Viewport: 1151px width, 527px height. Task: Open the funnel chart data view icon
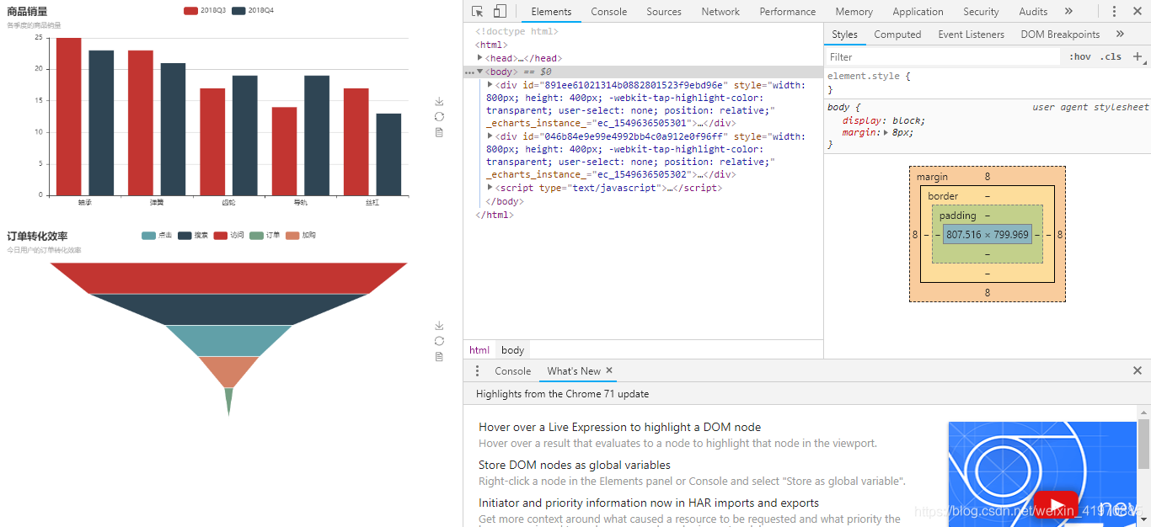click(x=439, y=356)
